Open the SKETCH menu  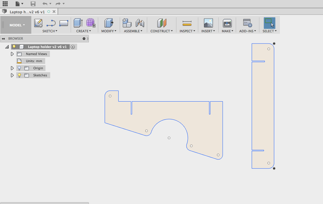50,31
